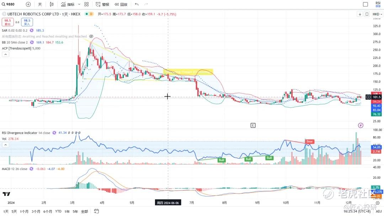
Task: Open symbol search showing 9880
Action: [8, 4]
